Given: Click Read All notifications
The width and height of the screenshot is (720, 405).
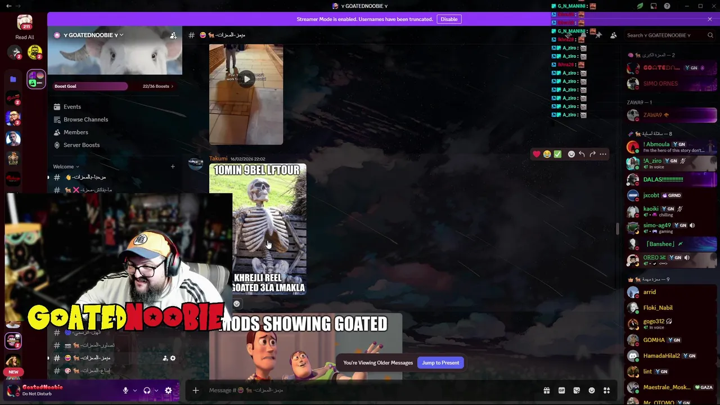Looking at the screenshot, I should point(25,37).
